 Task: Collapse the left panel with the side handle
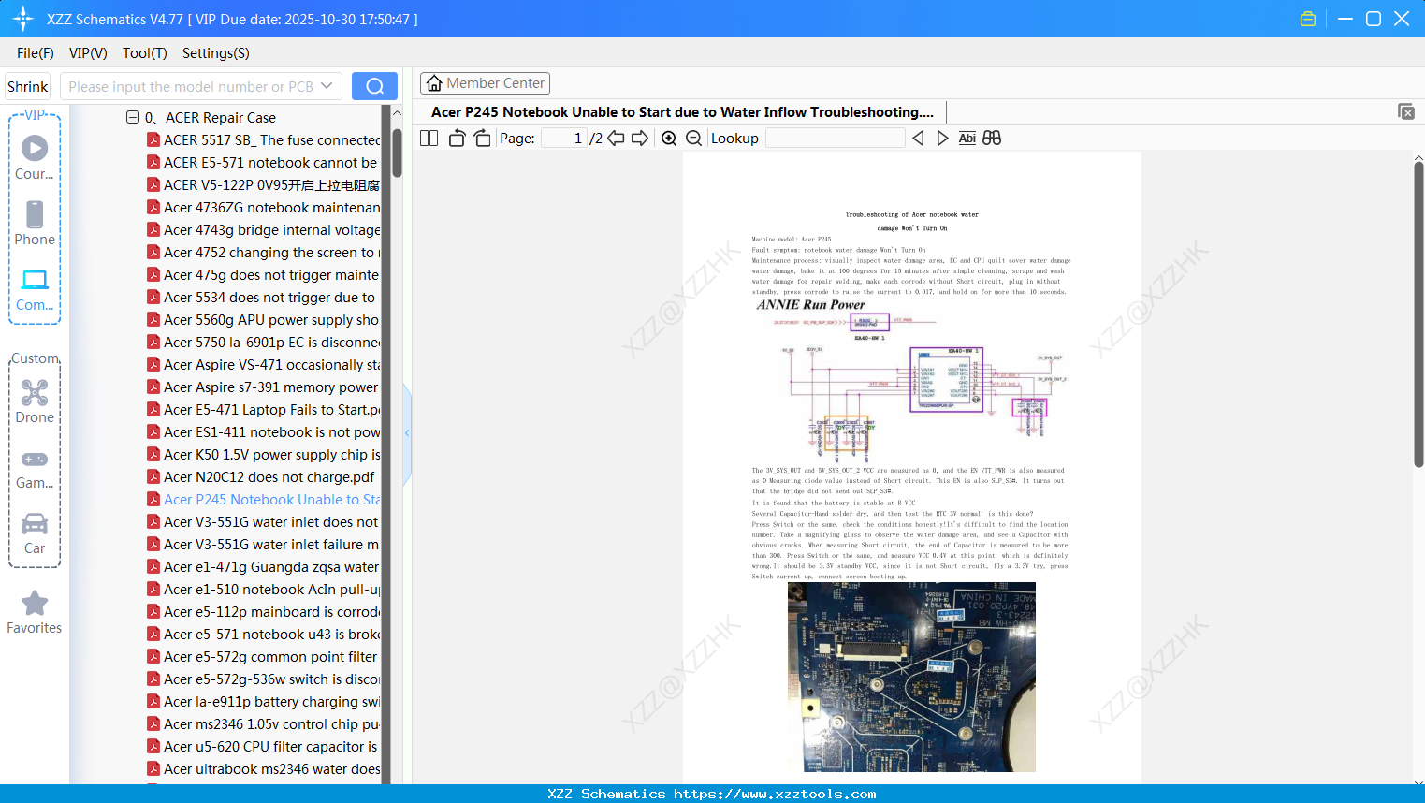tap(407, 433)
